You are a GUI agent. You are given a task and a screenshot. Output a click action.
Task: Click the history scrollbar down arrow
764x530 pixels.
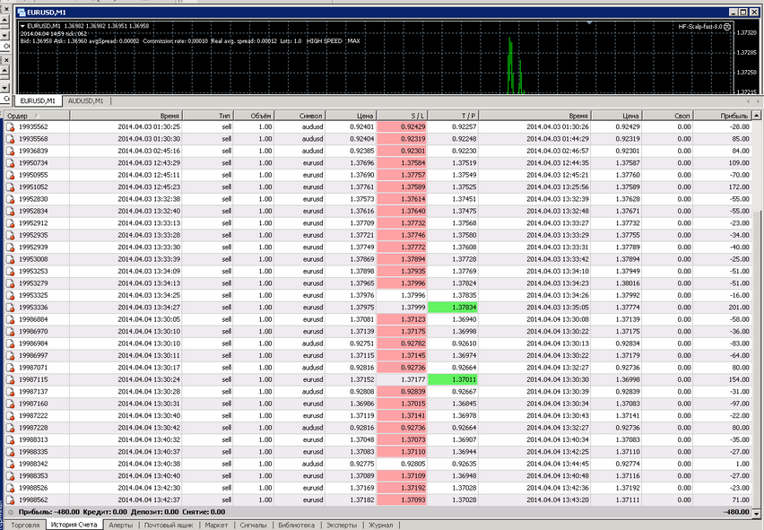pos(757,512)
